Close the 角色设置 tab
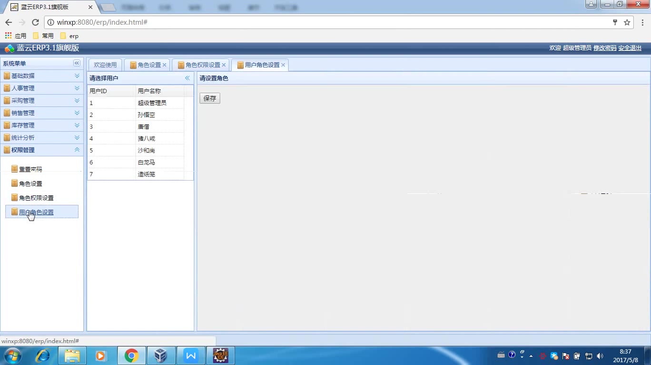The image size is (651, 365). [x=165, y=65]
